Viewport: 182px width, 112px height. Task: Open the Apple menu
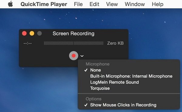coord(10,4)
